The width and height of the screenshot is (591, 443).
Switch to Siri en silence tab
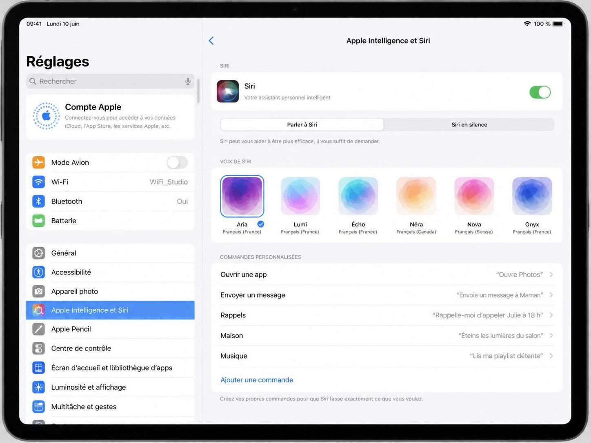click(x=469, y=125)
